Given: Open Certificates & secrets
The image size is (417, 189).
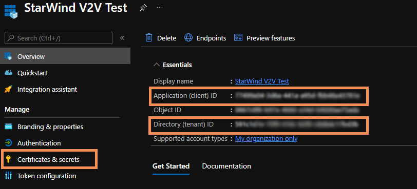Looking at the screenshot, I should tap(48, 160).
